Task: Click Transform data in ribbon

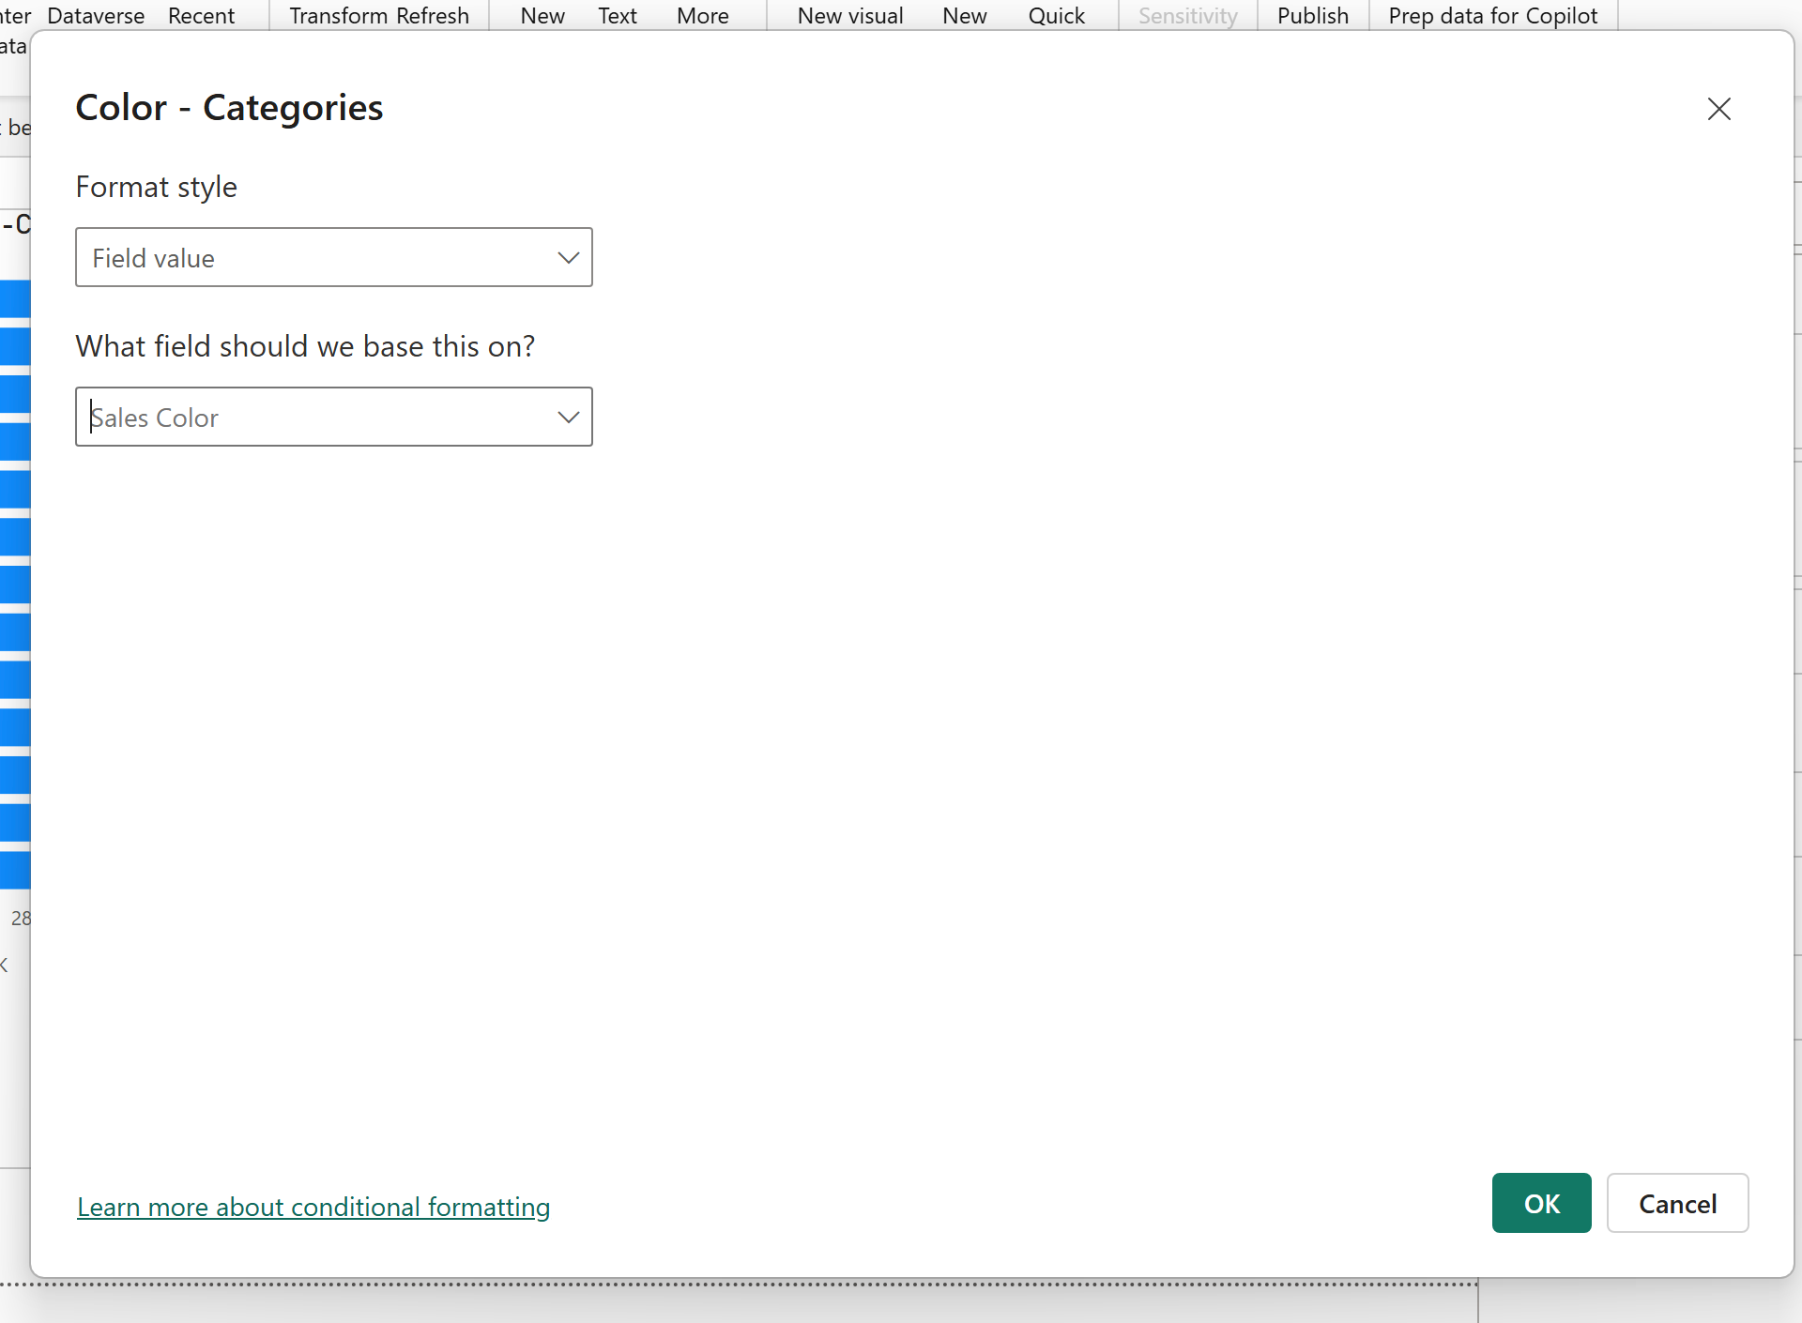Action: (338, 15)
